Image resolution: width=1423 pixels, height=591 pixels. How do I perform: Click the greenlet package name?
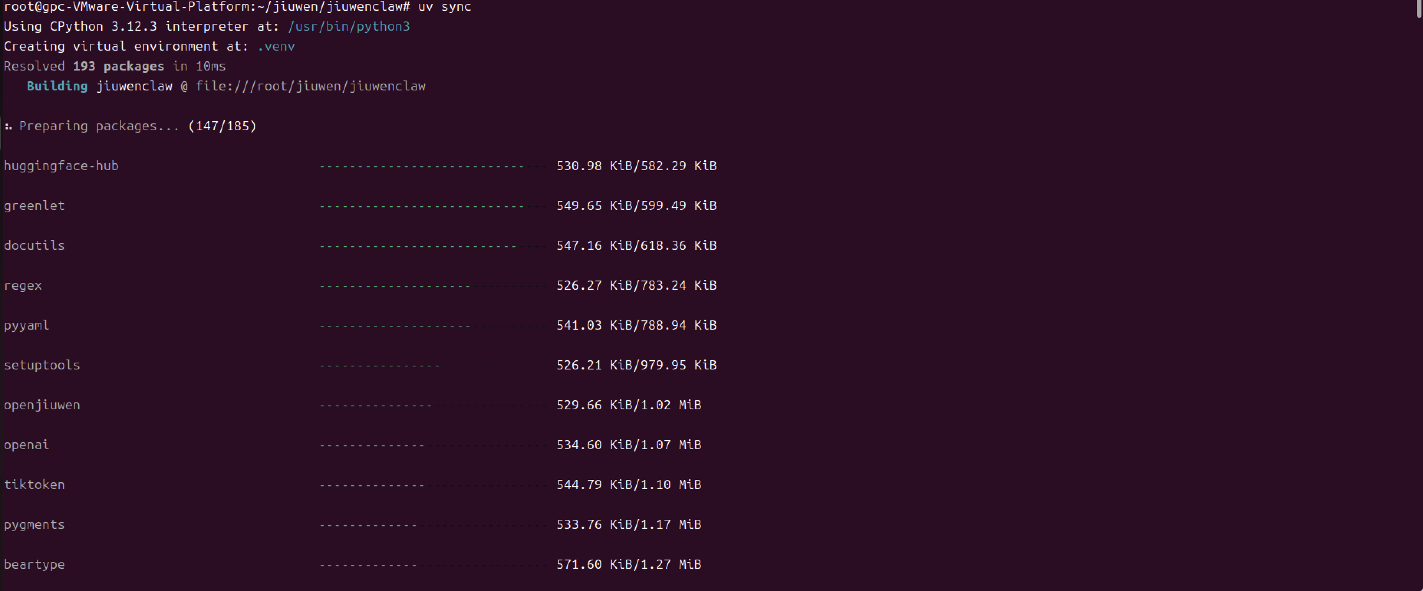point(34,206)
